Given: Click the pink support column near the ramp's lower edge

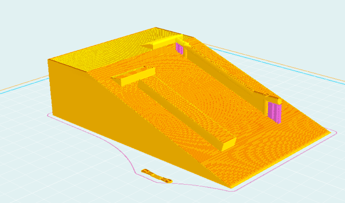Looking at the screenshot, I should (275, 112).
